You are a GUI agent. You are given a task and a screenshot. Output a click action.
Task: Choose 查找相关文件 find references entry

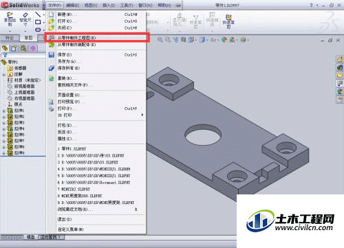pyautogui.click(x=96, y=85)
